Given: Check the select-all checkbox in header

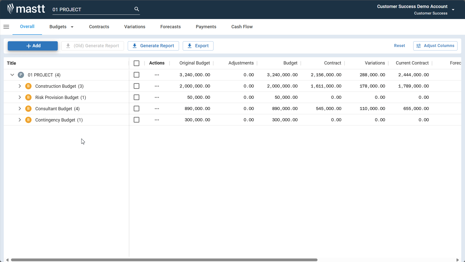Looking at the screenshot, I should click(x=136, y=63).
